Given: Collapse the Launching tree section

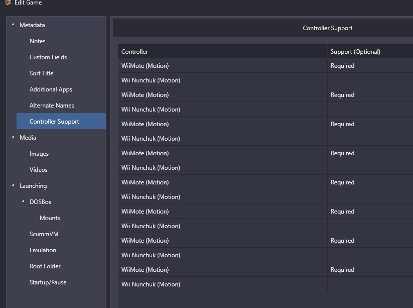Looking at the screenshot, I should click(x=13, y=185).
